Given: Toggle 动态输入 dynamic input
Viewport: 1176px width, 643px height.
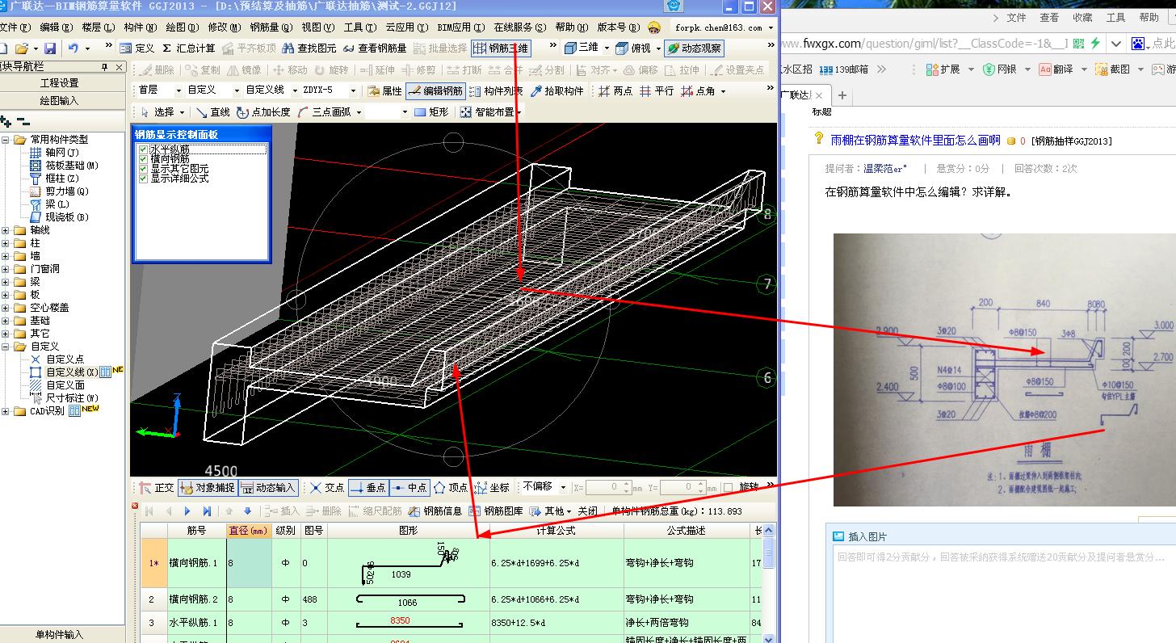Looking at the screenshot, I should [269, 488].
